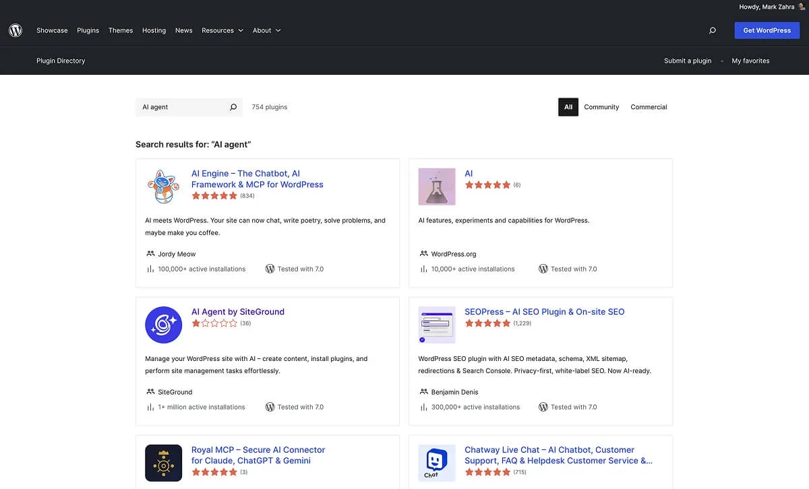
Task: Open AI Engine – The Chatbot title link
Action: coord(258,179)
